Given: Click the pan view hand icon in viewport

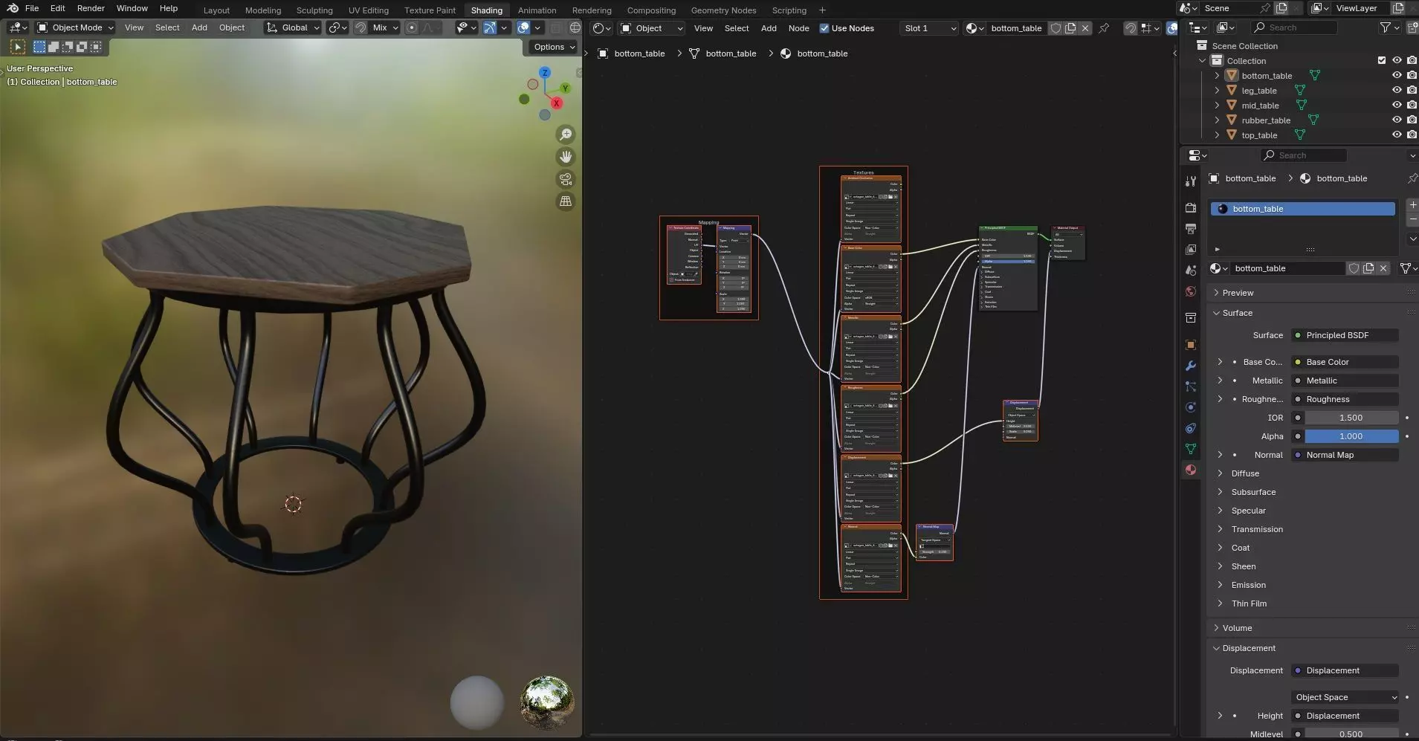Looking at the screenshot, I should click(x=566, y=157).
